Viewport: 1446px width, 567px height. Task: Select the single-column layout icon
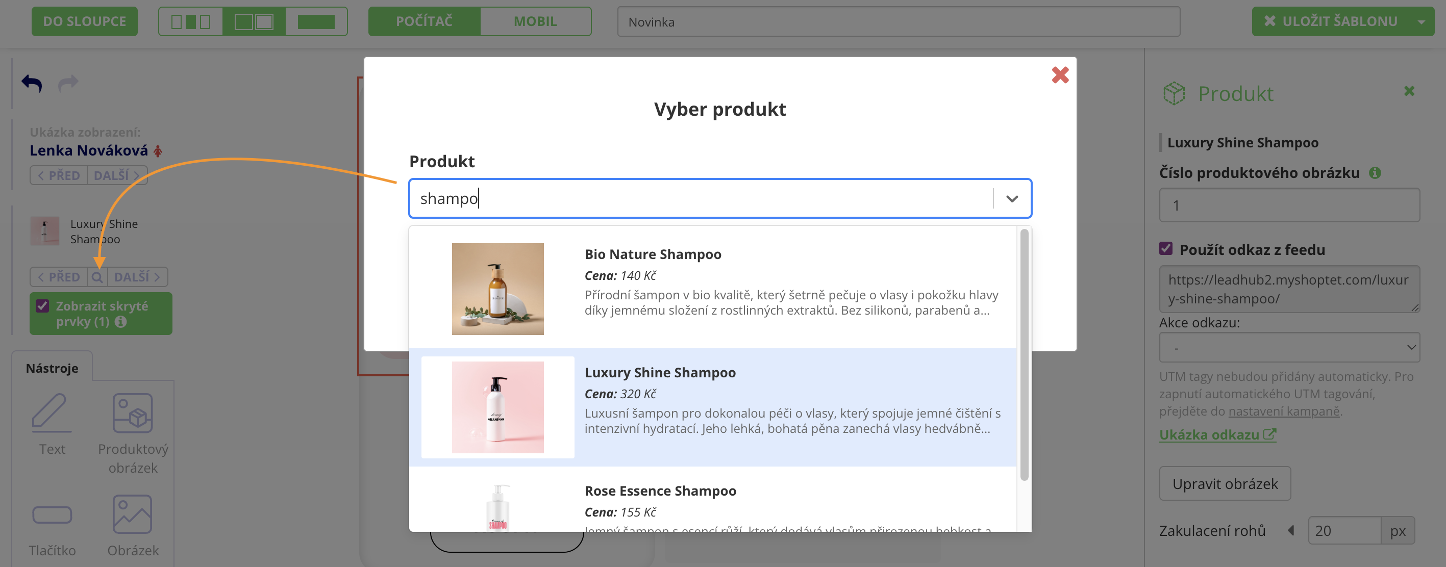click(x=316, y=22)
